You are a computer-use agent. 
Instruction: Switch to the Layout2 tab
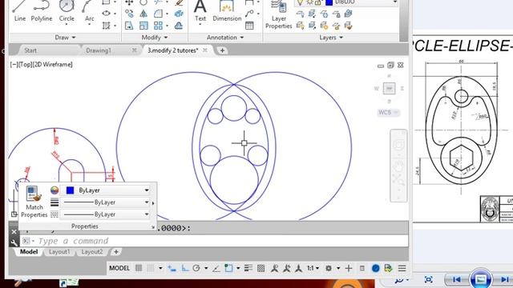coord(92,252)
